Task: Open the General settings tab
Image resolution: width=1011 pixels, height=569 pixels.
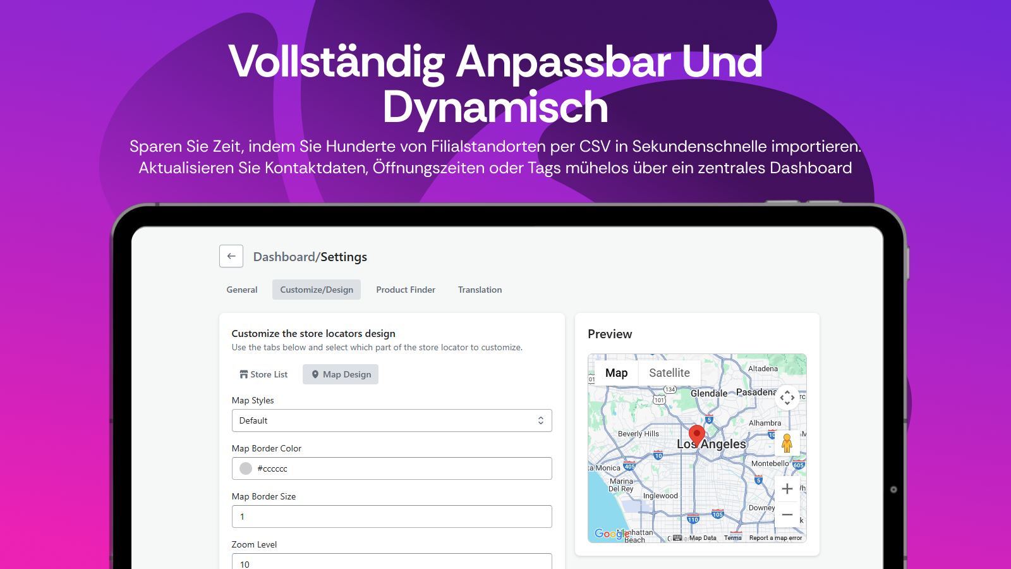Action: pyautogui.click(x=242, y=290)
